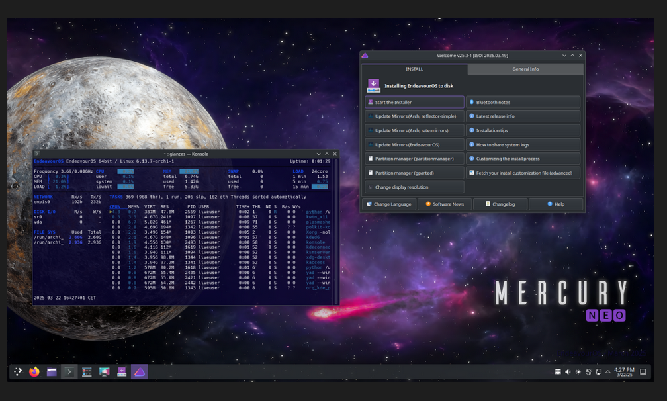The height and width of the screenshot is (401, 667).
Task: Click Update Mirrors (Arch, rate-mirrors)
Action: click(x=414, y=130)
